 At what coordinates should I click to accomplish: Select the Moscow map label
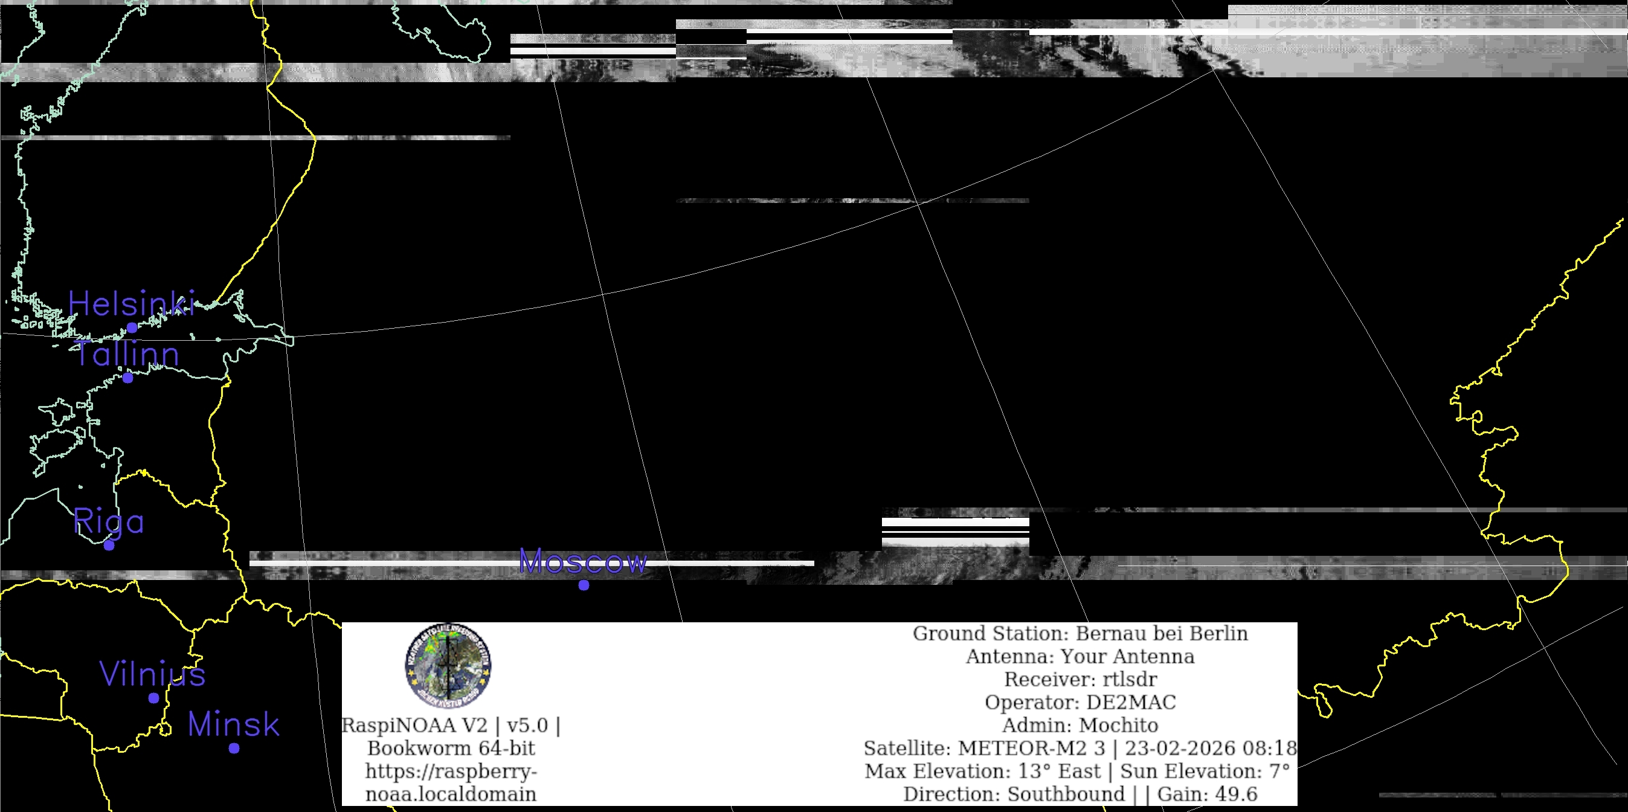pos(583,561)
